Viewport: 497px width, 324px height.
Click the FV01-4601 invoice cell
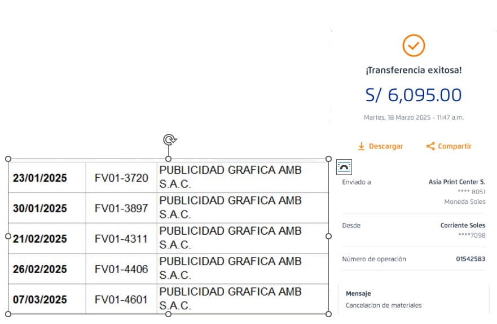[x=121, y=300]
